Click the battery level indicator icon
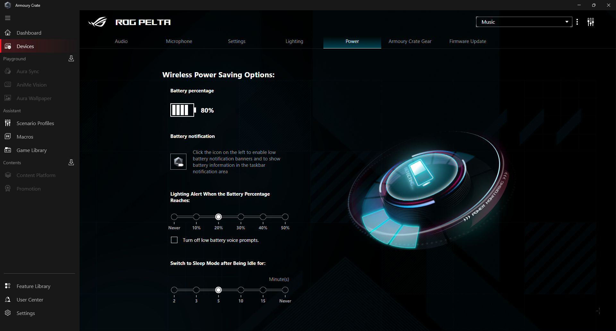Viewport: 616px width, 331px height. tap(183, 110)
